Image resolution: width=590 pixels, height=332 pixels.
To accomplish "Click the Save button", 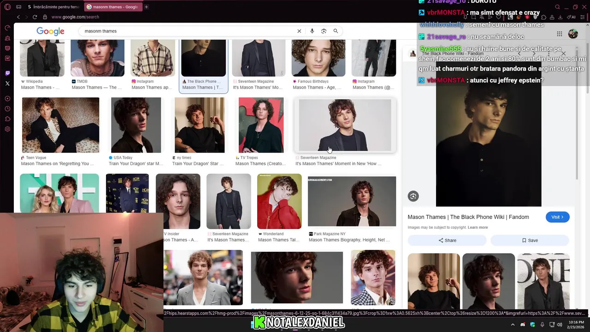I will tap(530, 240).
